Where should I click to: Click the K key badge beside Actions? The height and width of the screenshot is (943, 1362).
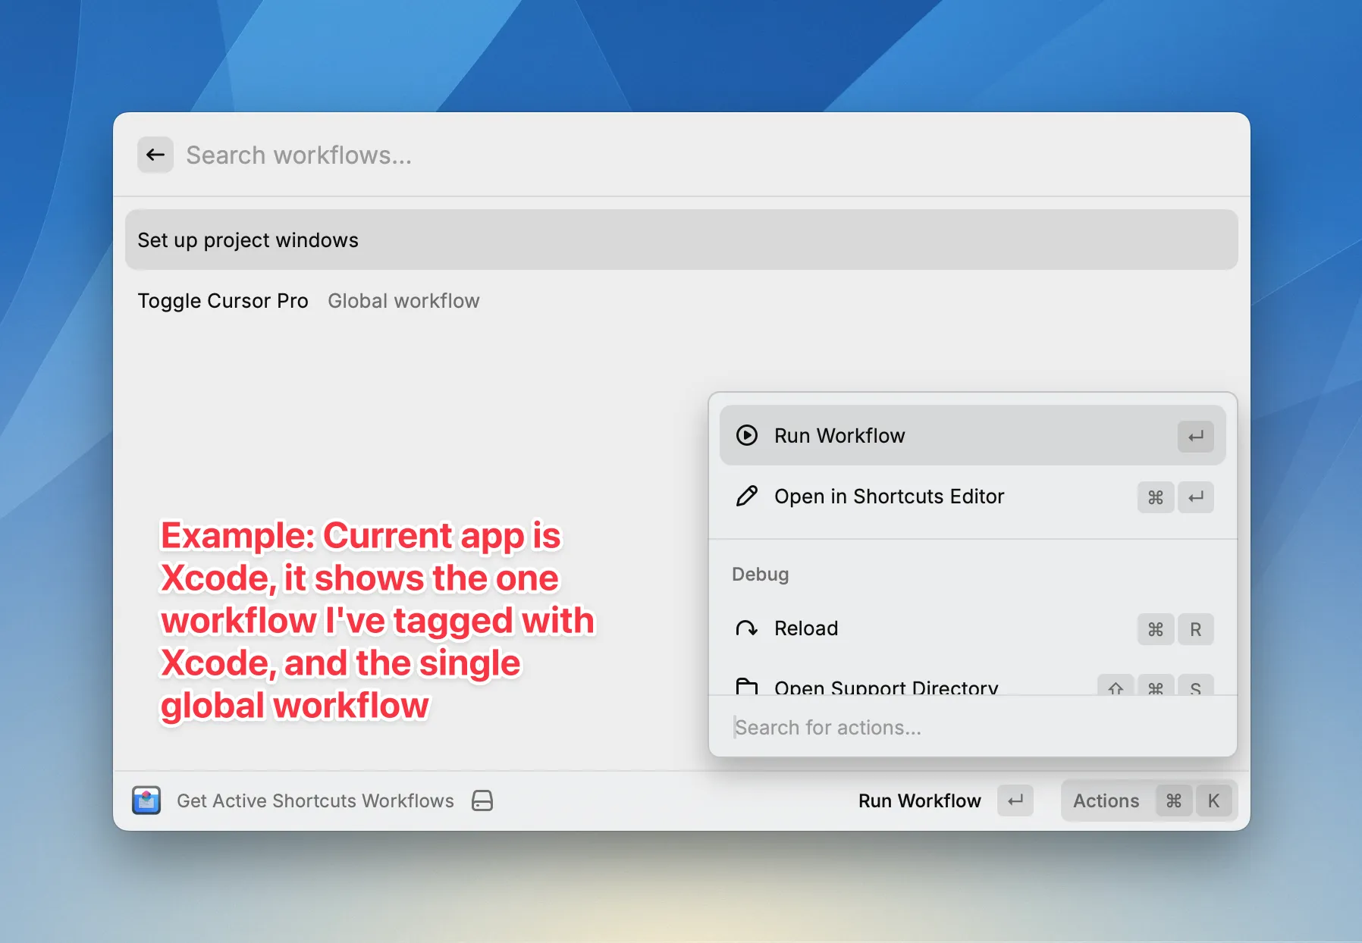click(x=1213, y=800)
